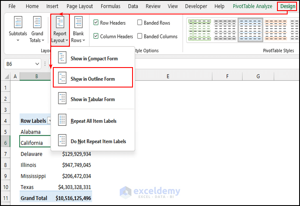Image resolution: width=300 pixels, height=206 pixels.
Task: Open the Developer tab
Action: (196, 6)
